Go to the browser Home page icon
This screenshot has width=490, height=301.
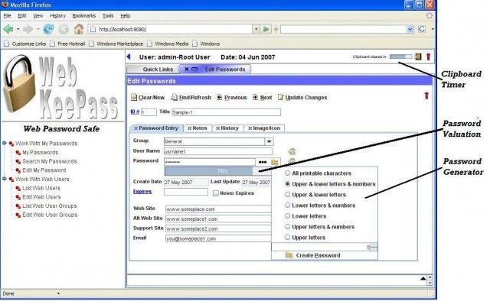[x=79, y=29]
